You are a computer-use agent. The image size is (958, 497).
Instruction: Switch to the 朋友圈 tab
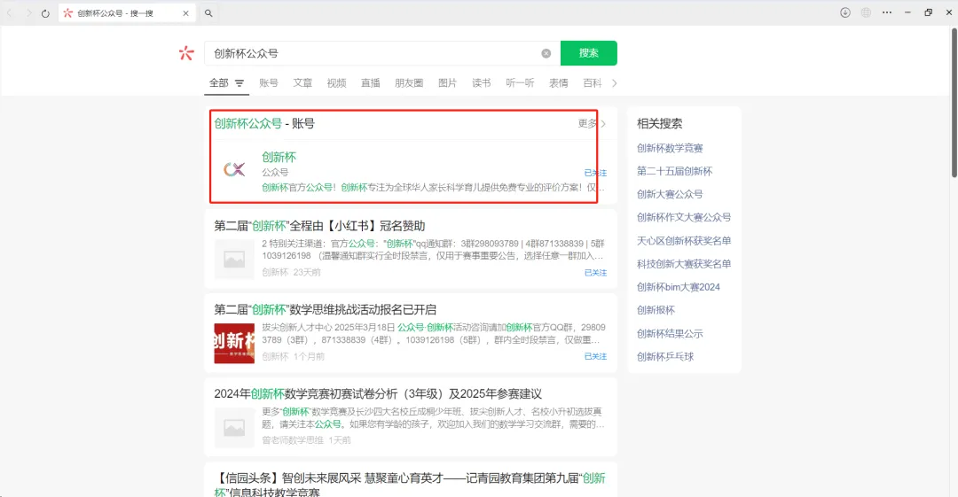[409, 83]
